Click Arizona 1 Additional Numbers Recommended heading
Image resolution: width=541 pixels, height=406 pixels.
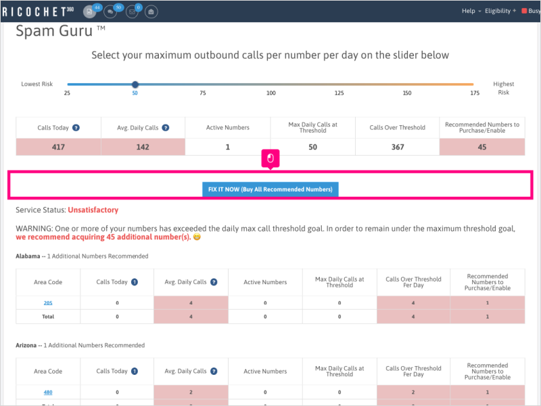coord(80,345)
